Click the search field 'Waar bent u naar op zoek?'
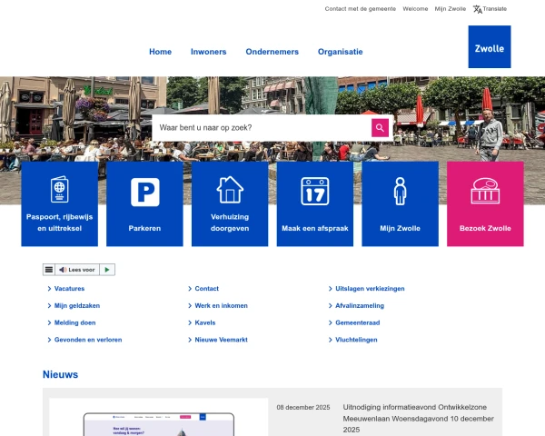Viewport: 545px width, 436px height. coord(262,127)
